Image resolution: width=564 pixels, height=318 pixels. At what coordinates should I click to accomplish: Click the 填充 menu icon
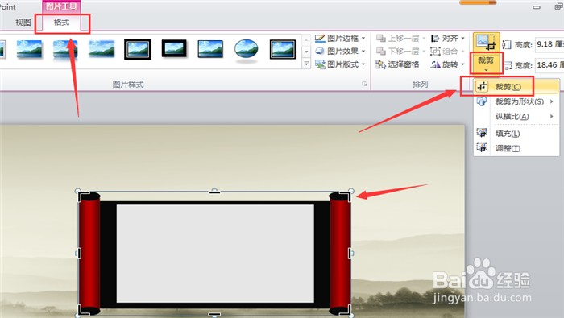[482, 134]
